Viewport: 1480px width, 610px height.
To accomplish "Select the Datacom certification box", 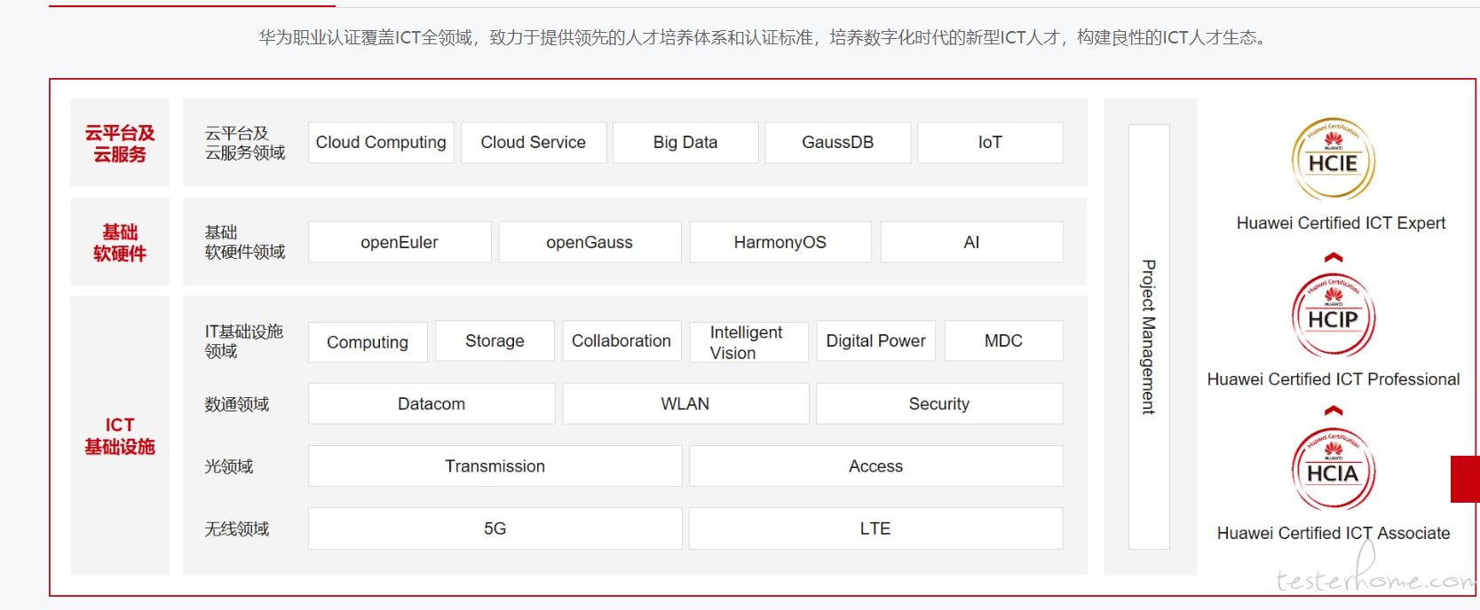I will pyautogui.click(x=431, y=403).
